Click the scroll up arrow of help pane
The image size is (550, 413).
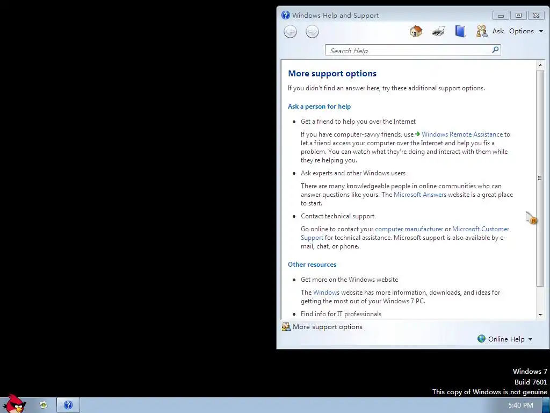pos(540,65)
